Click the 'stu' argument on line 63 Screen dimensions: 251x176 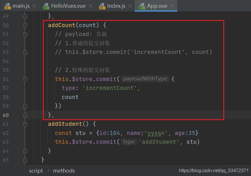tap(191, 142)
